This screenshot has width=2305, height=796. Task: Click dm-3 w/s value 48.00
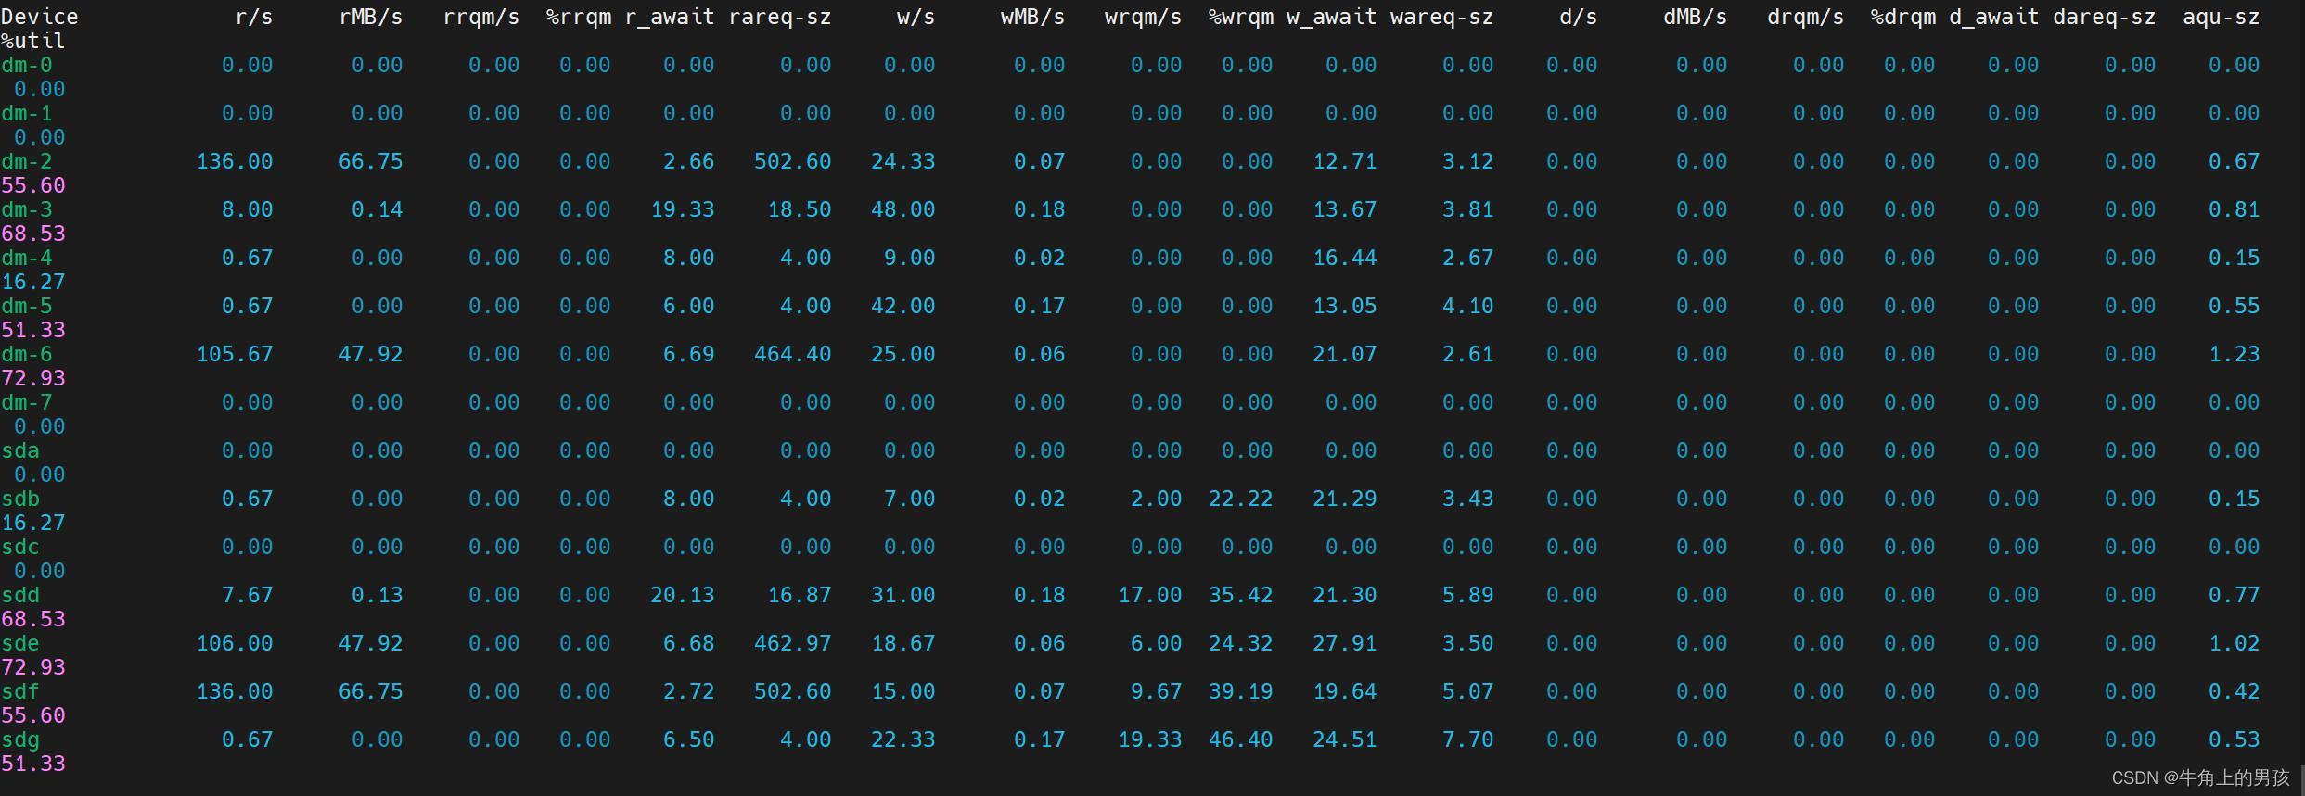click(903, 209)
